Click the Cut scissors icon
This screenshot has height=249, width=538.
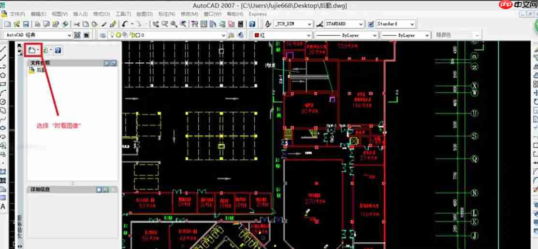coord(76,24)
